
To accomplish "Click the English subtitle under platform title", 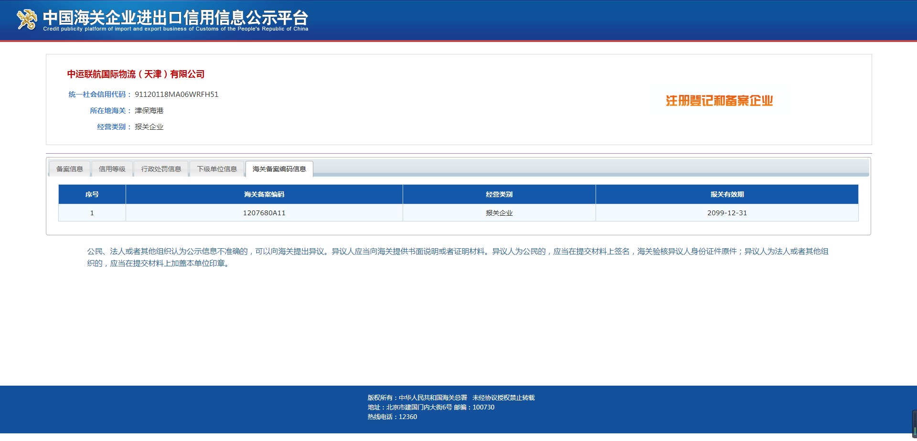I will click(175, 29).
